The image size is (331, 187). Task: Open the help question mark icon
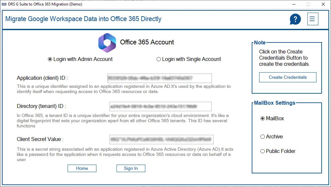click(x=295, y=19)
